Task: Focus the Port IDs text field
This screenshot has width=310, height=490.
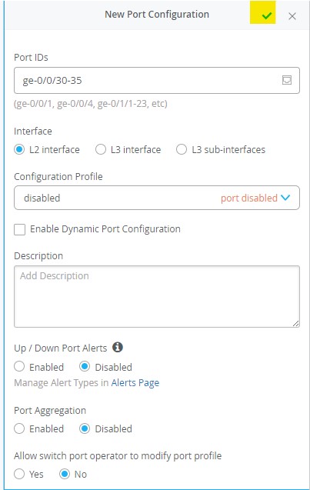Action: (x=157, y=80)
